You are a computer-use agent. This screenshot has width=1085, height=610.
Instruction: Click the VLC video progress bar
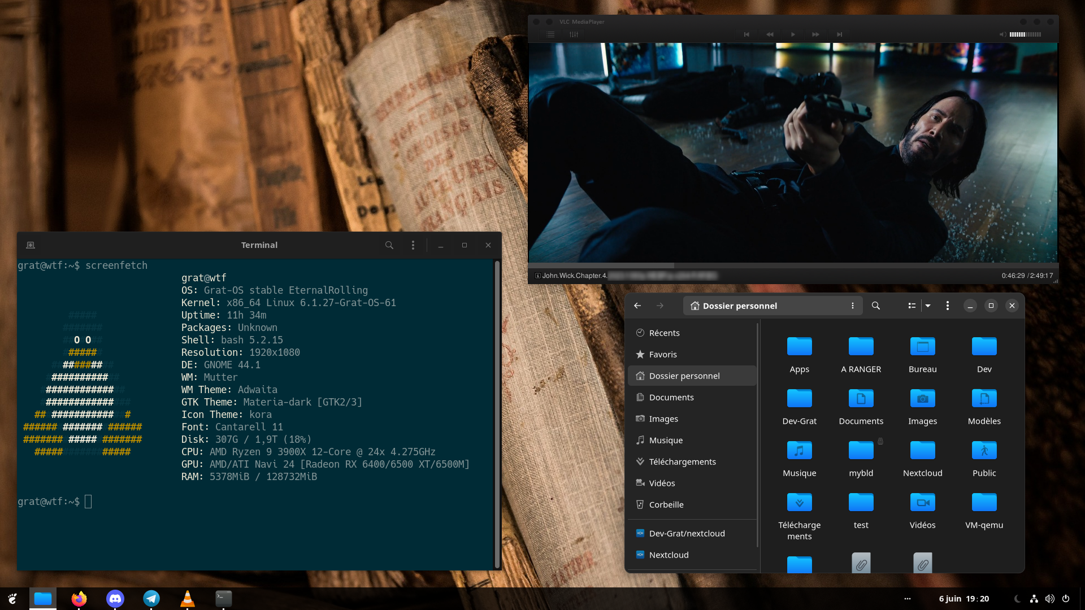point(792,265)
